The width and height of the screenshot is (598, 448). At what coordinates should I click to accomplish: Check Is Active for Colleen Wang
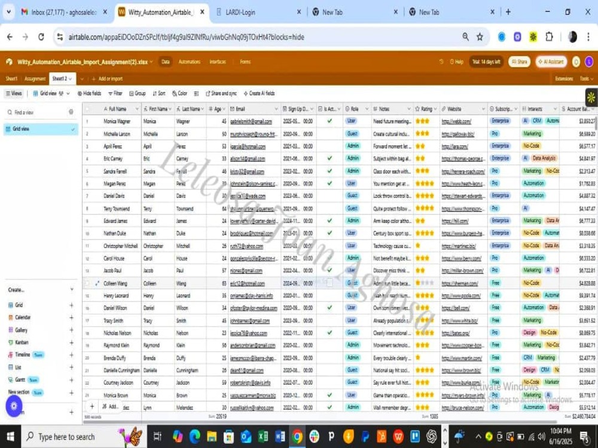click(x=329, y=283)
